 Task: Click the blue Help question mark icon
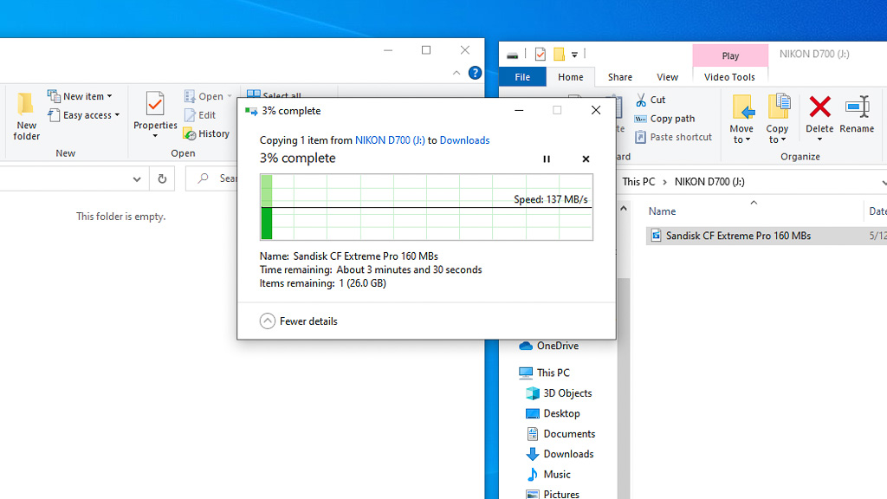click(475, 73)
